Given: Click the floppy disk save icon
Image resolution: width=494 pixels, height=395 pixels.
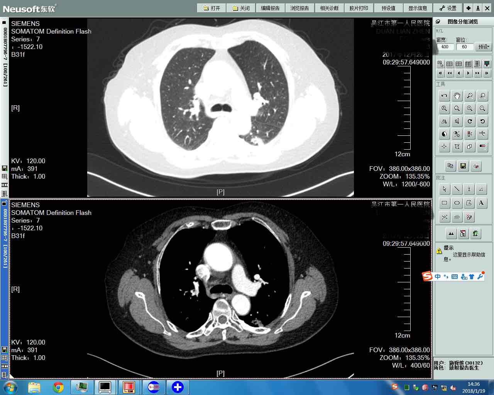Looking at the screenshot, I should (x=463, y=166).
